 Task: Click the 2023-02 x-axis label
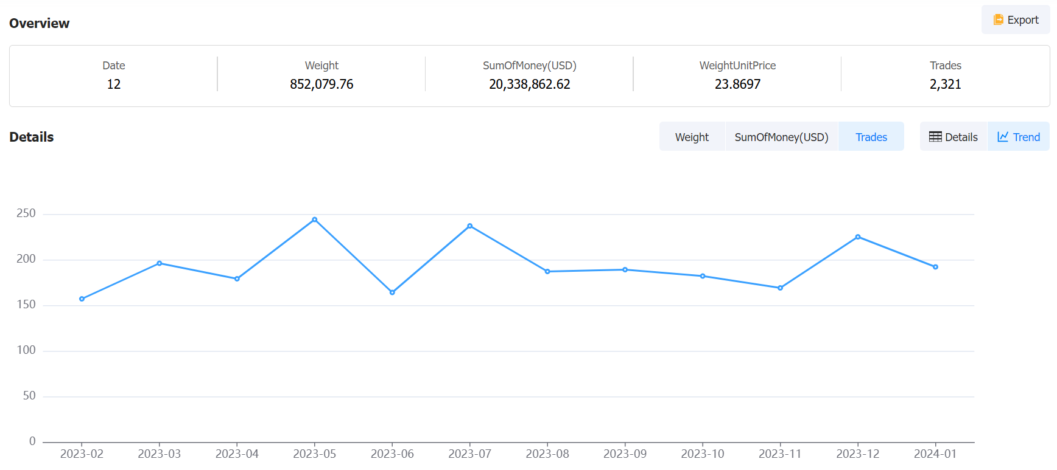[x=82, y=454]
